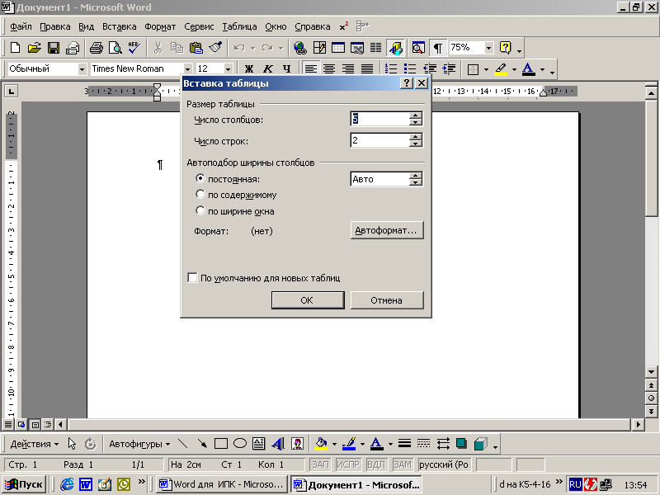Apply bold with the Ж button
This screenshot has width=660, height=495.
[x=249, y=68]
